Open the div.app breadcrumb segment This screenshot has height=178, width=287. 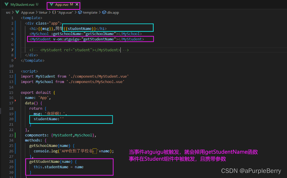point(113,13)
